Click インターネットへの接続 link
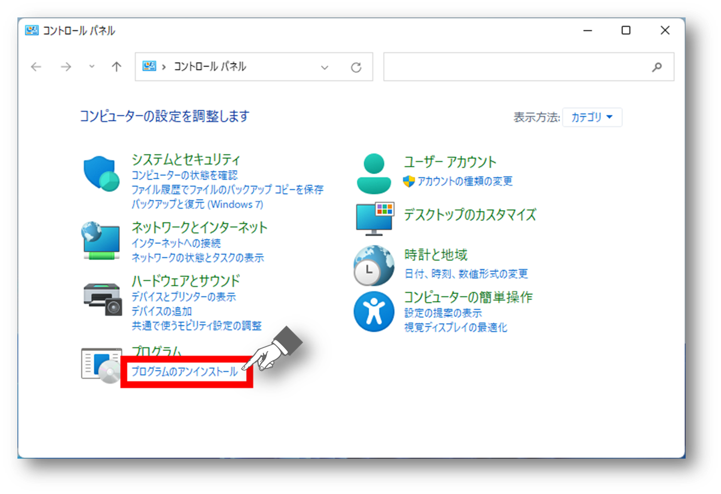 pyautogui.click(x=176, y=243)
